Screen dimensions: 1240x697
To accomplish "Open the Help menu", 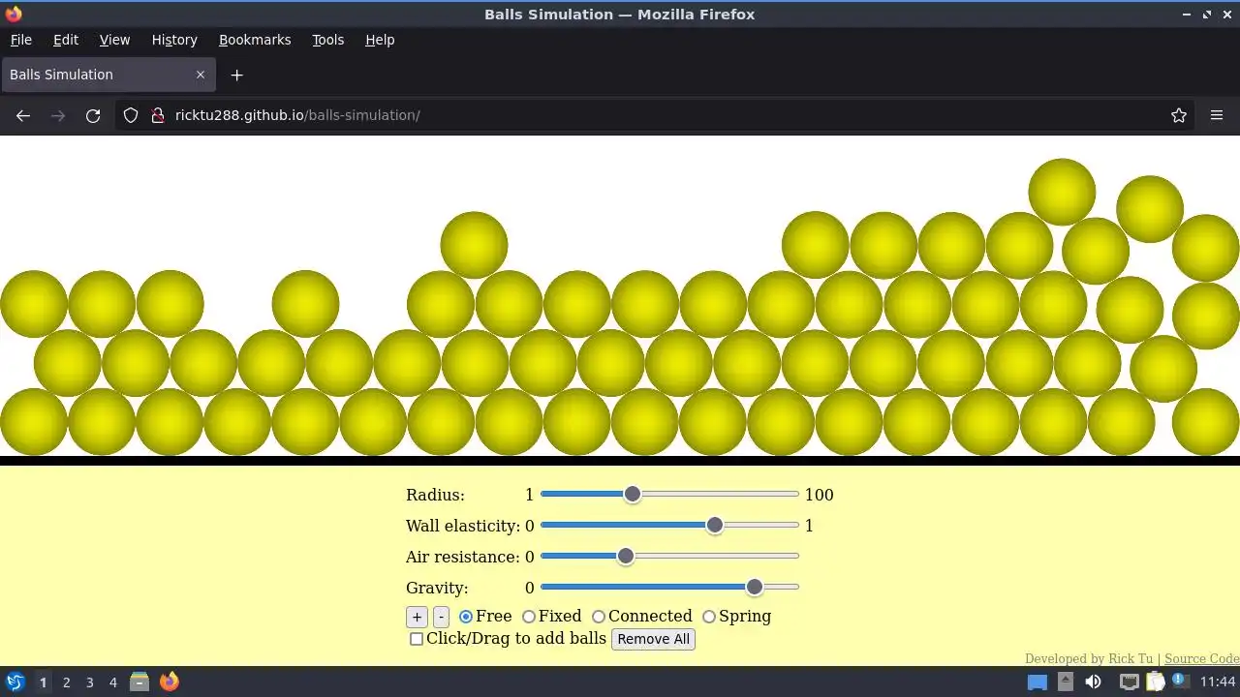I will [x=380, y=40].
